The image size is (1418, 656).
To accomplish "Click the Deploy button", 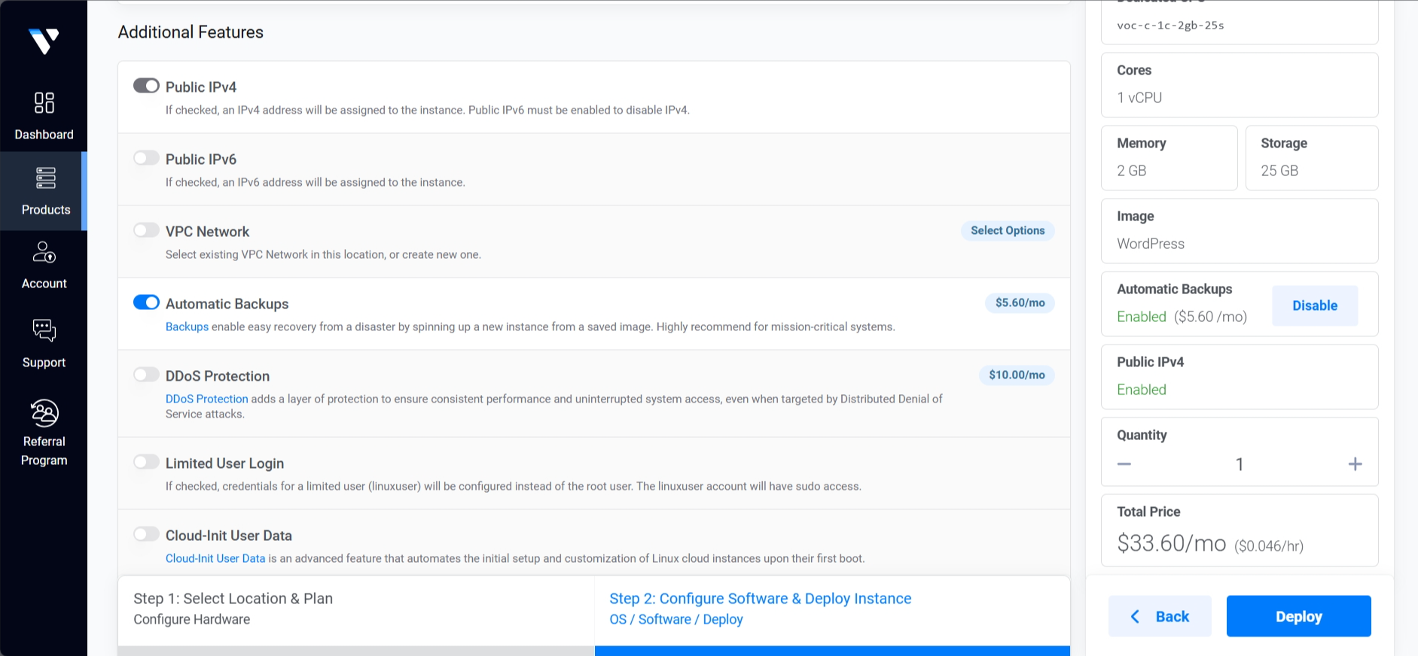I will pyautogui.click(x=1298, y=616).
